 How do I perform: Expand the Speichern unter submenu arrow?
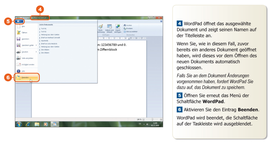point(36,45)
